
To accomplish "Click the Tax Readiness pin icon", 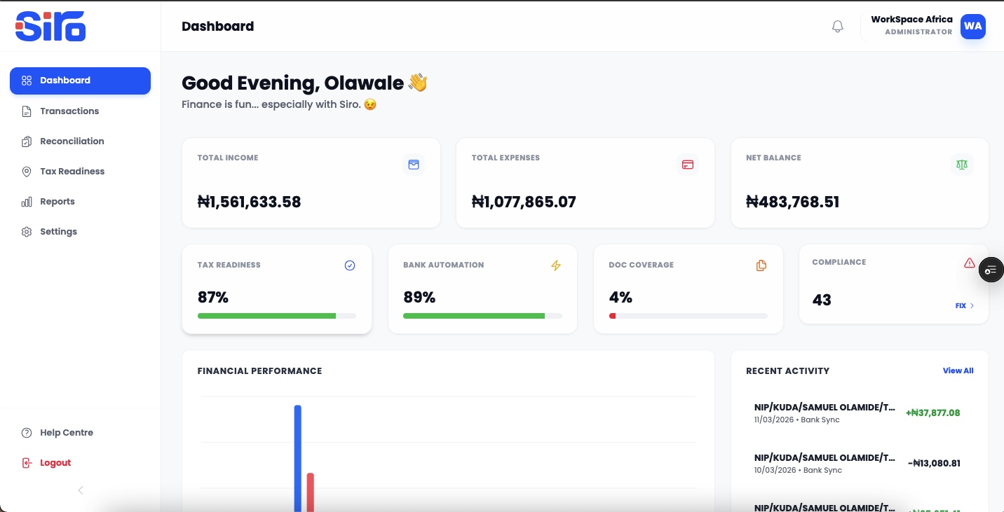I will click(x=27, y=172).
